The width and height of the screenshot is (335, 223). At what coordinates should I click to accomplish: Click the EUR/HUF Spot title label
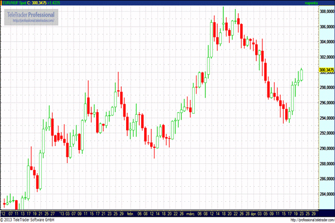pyautogui.click(x=15, y=3)
